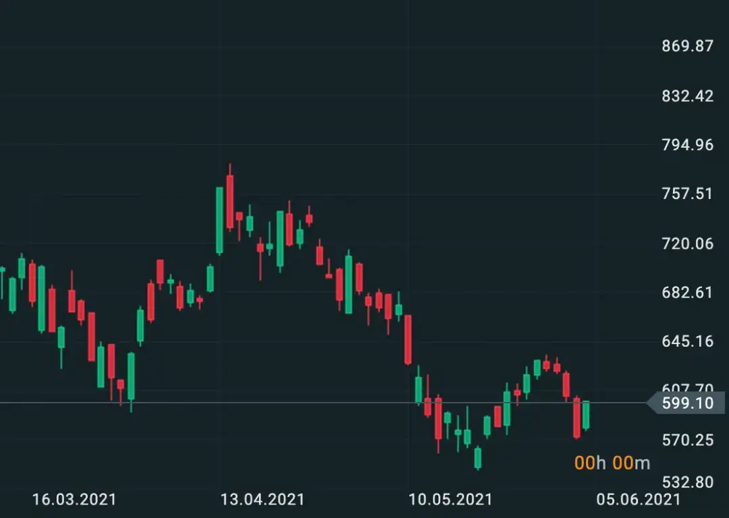Select the 10.05.2021 date label
Screen dimensions: 729x518
point(450,500)
